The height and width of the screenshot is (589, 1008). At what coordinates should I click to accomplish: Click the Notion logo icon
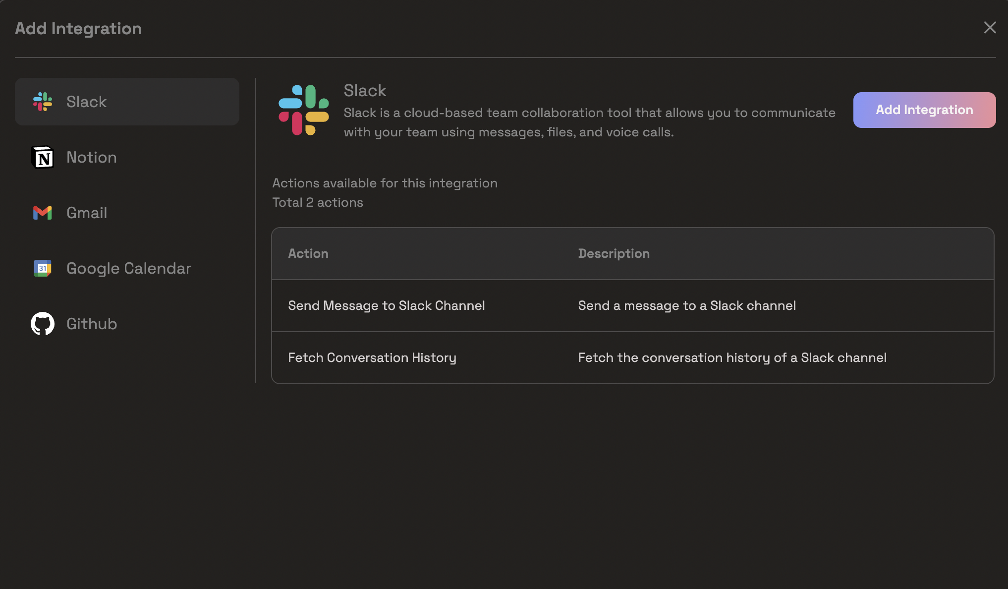(x=43, y=157)
